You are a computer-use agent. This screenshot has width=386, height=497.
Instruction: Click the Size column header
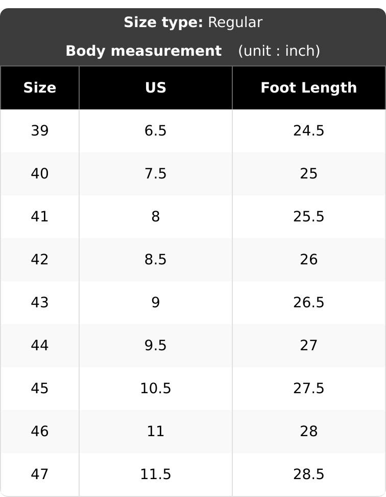[40, 88]
